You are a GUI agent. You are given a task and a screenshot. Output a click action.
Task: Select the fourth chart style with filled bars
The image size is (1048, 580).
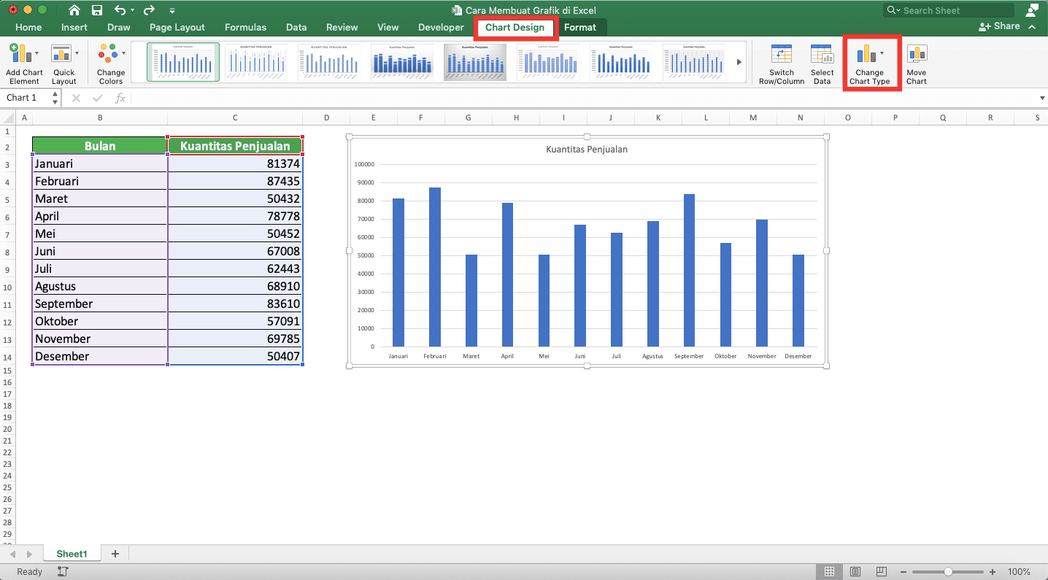[402, 62]
